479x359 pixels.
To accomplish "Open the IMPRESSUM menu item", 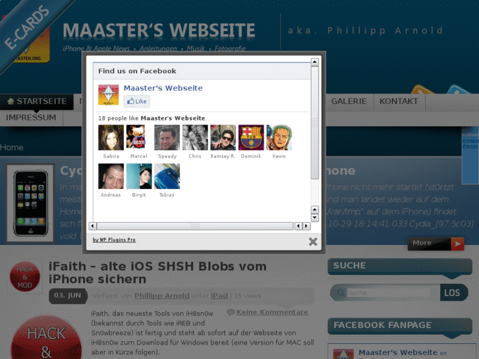I will click(x=31, y=118).
